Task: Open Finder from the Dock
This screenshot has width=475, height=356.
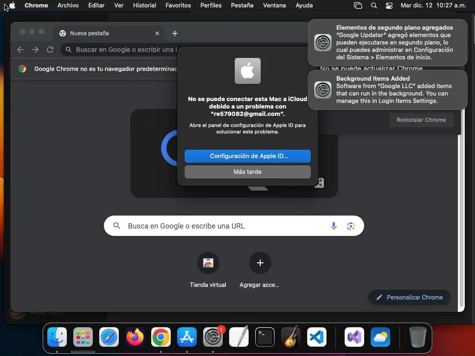Action: coord(57,337)
